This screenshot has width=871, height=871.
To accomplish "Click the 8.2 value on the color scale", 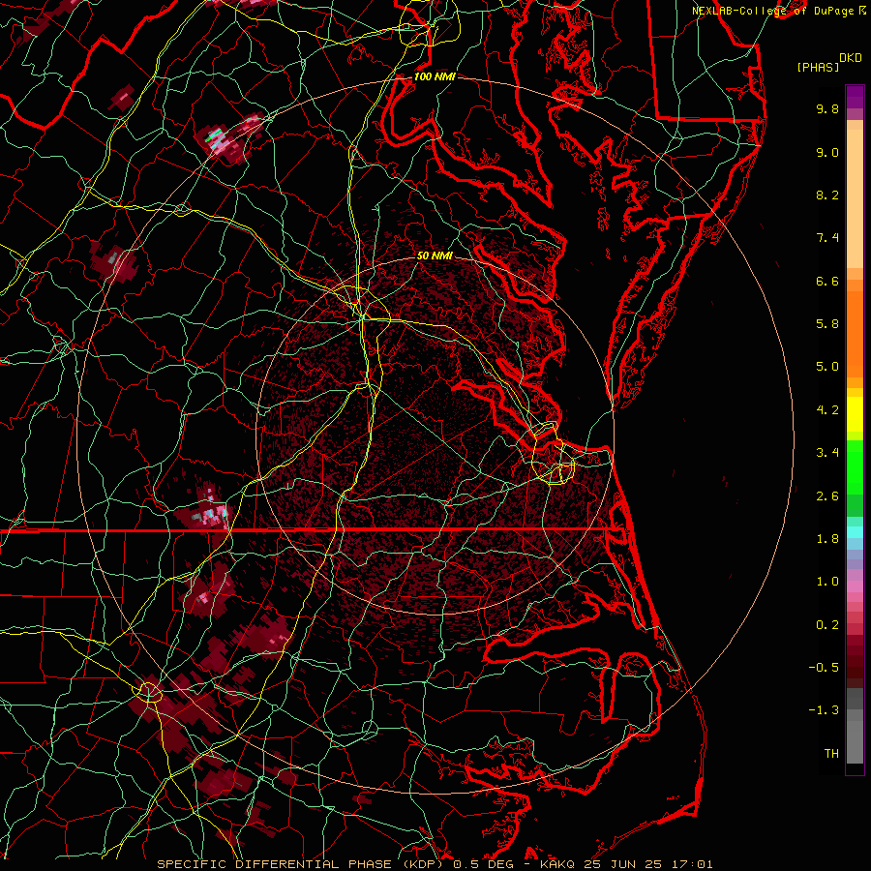I will (827, 195).
